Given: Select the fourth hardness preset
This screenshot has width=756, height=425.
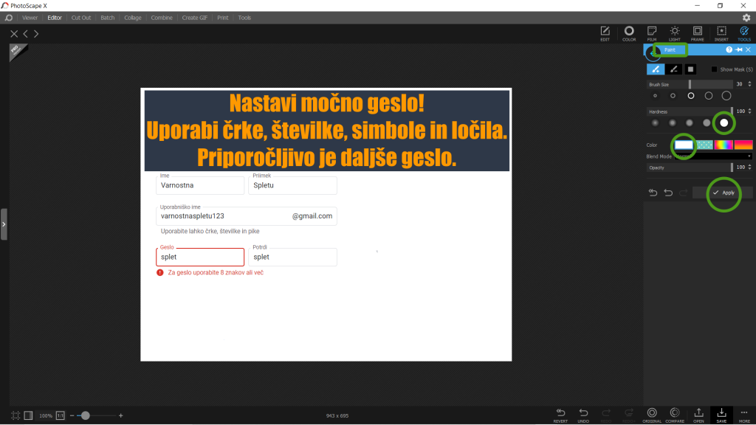Looking at the screenshot, I should pos(707,123).
